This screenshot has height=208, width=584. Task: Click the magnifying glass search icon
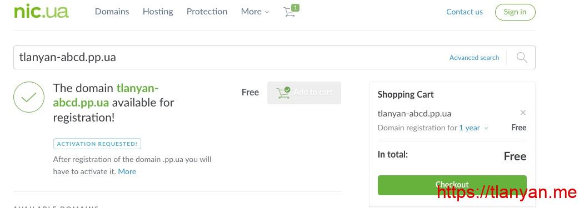522,57
